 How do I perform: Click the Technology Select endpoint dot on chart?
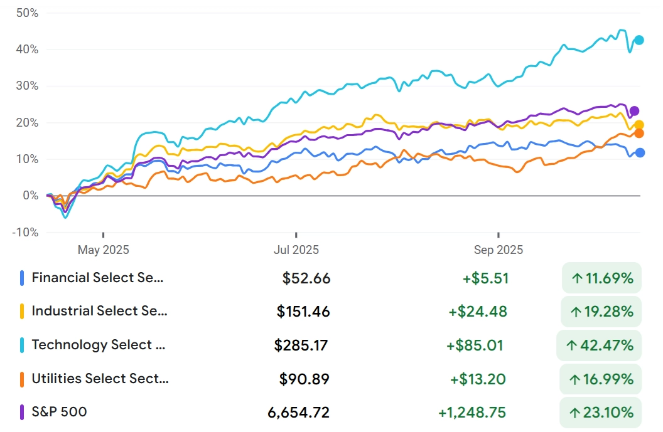pyautogui.click(x=639, y=40)
